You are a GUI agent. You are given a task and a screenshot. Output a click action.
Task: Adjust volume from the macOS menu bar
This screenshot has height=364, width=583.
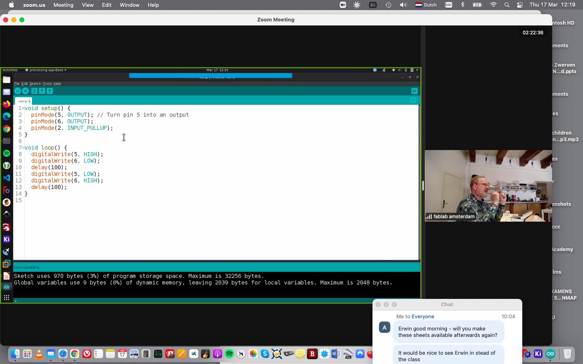[x=403, y=5]
